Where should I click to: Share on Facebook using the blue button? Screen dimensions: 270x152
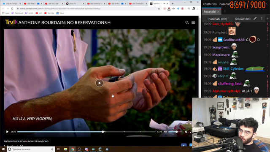pyautogui.click(x=184, y=145)
